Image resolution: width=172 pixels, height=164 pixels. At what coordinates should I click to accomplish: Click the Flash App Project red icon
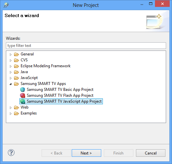coord(23,95)
